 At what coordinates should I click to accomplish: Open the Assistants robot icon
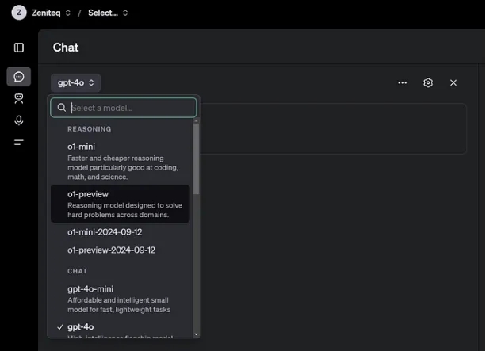[x=19, y=98]
